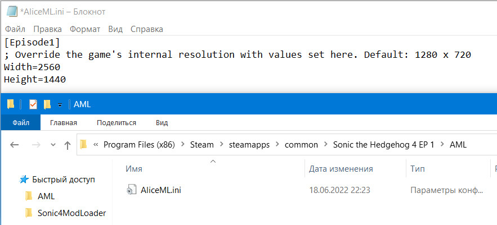This screenshot has height=225, width=497.
Task: Click the AliceML.ini file icon
Action: click(131, 190)
